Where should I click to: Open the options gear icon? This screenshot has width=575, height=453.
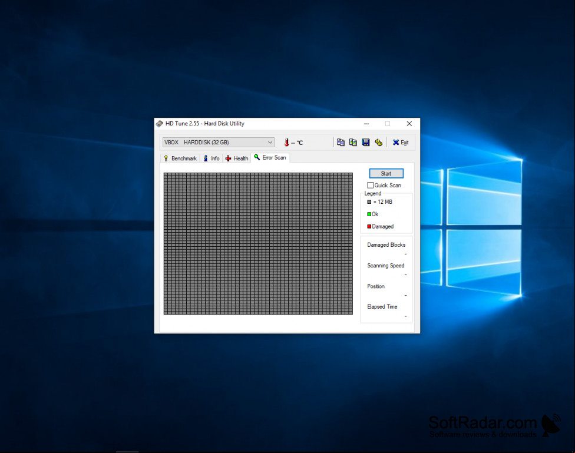(x=378, y=143)
